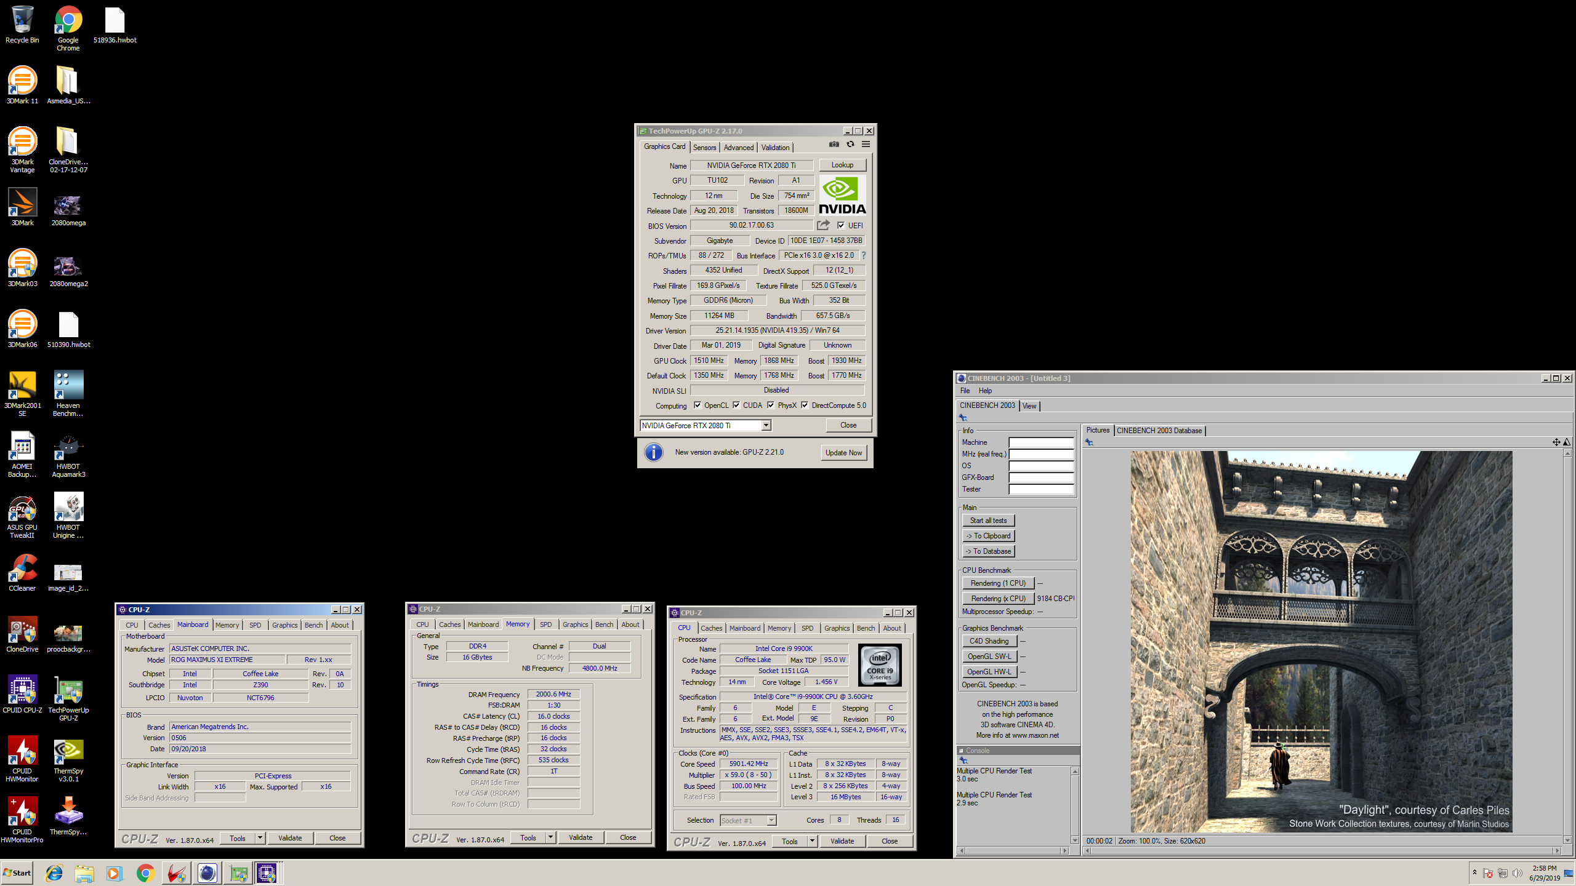Screen dimensions: 1576x886
Task: Select the 3DMark2001 SE shortcut
Action: click(x=22, y=393)
